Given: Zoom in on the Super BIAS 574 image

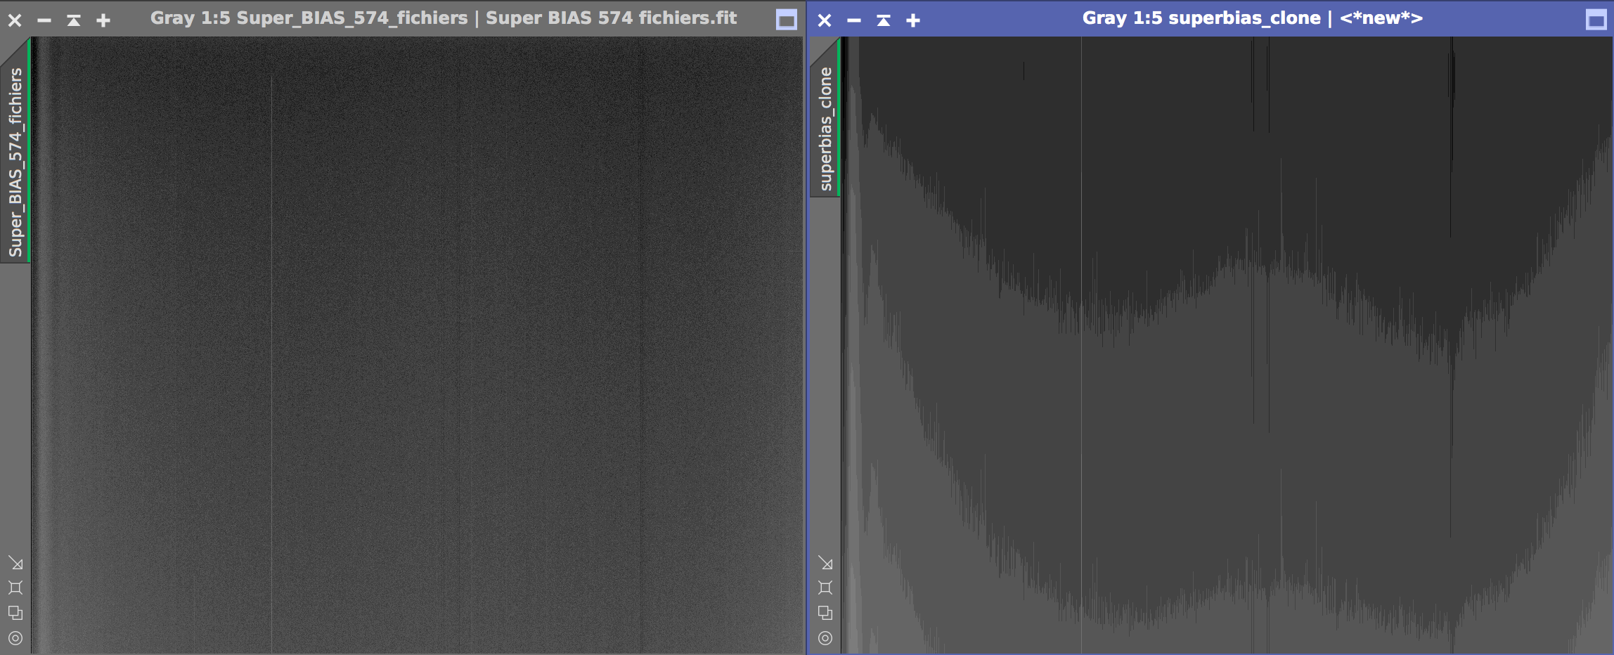Looking at the screenshot, I should click(103, 19).
